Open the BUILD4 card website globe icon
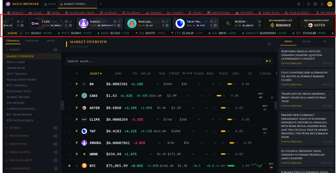The height and width of the screenshot is (173, 336). [259, 21]
